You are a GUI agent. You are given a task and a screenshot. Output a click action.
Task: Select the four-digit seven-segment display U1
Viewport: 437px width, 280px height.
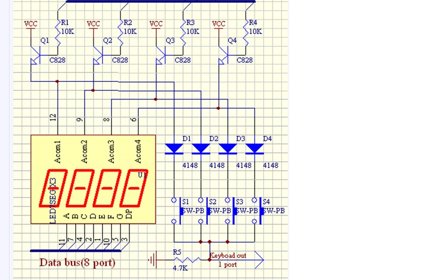click(x=93, y=179)
